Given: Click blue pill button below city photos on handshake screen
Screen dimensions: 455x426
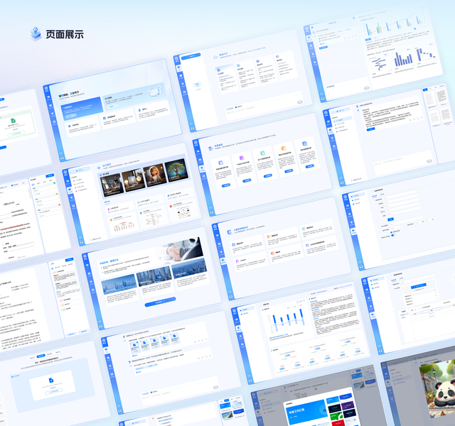Looking at the screenshot, I should [160, 301].
